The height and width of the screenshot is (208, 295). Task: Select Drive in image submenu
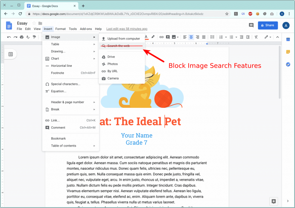point(122,56)
